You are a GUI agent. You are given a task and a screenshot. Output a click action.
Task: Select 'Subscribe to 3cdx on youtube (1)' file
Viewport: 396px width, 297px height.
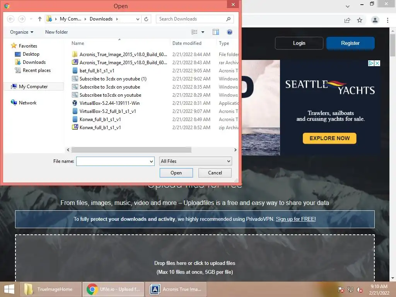pyautogui.click(x=113, y=79)
